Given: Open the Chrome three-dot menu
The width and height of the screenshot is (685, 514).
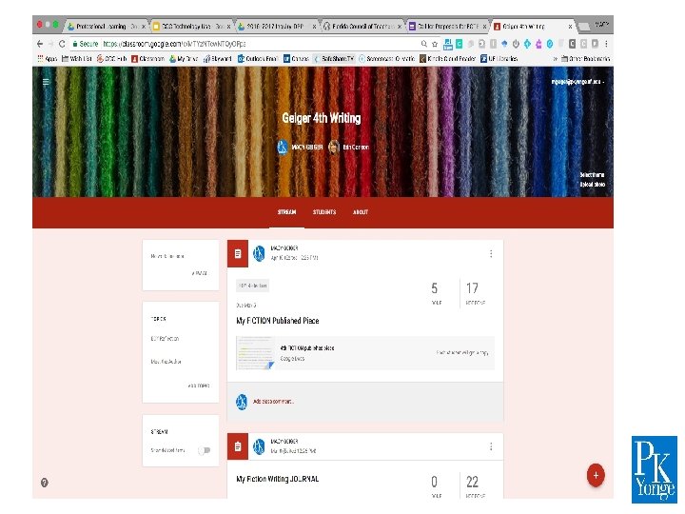Looking at the screenshot, I should (x=606, y=44).
